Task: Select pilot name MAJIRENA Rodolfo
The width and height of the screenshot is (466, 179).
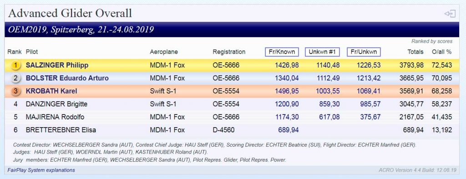Action: [55, 117]
